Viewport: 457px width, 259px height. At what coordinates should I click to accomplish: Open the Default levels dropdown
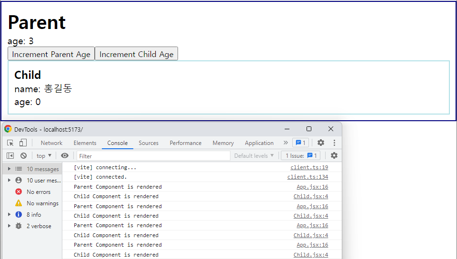[x=254, y=156]
